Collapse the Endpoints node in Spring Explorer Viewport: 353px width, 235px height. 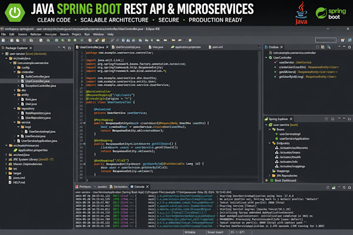pos(270,143)
